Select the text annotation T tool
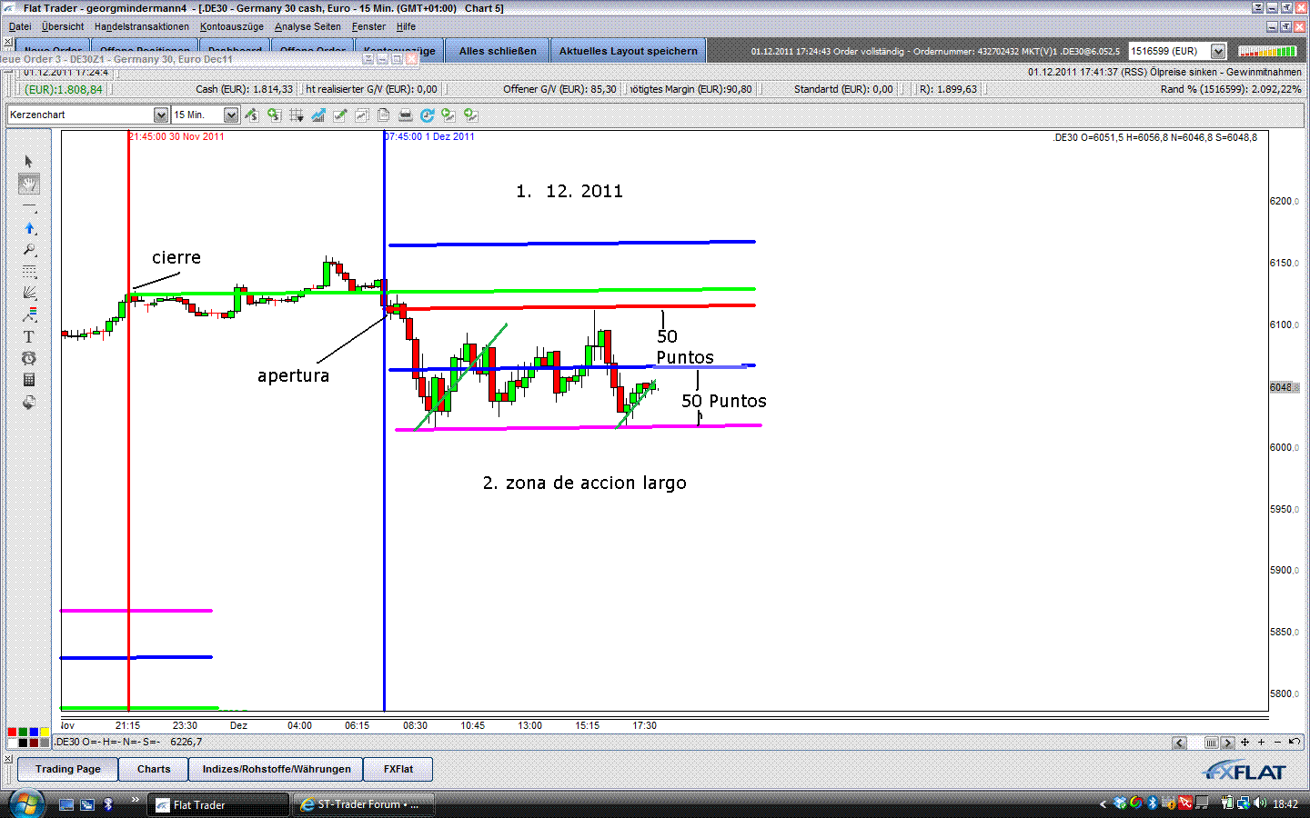 click(x=28, y=337)
